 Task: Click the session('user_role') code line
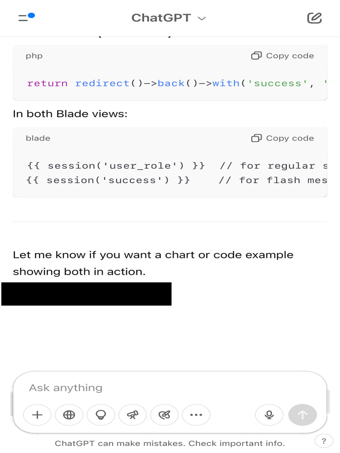[x=116, y=165]
